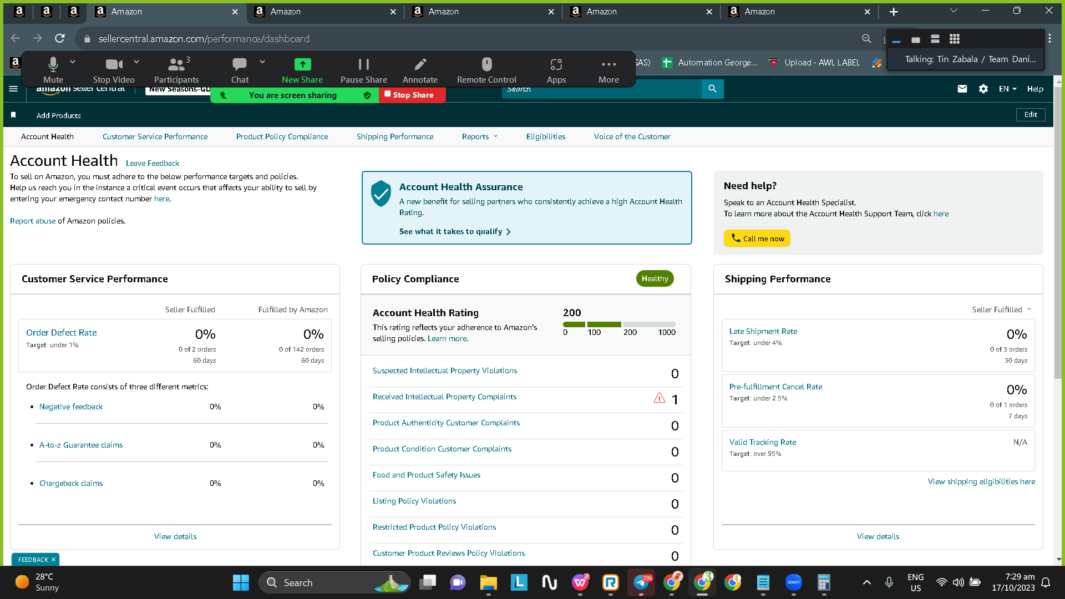This screenshot has width=1065, height=599.
Task: Expand the Reports dropdown menu
Action: [x=480, y=136]
